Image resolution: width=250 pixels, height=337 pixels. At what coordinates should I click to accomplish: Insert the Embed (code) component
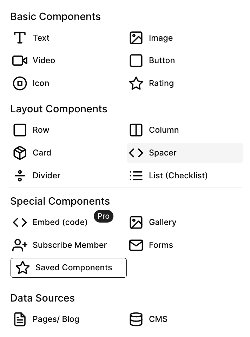click(60, 223)
